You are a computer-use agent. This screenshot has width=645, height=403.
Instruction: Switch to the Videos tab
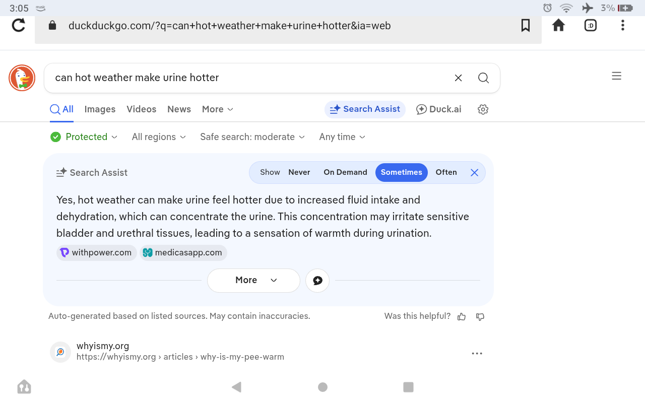pyautogui.click(x=141, y=109)
